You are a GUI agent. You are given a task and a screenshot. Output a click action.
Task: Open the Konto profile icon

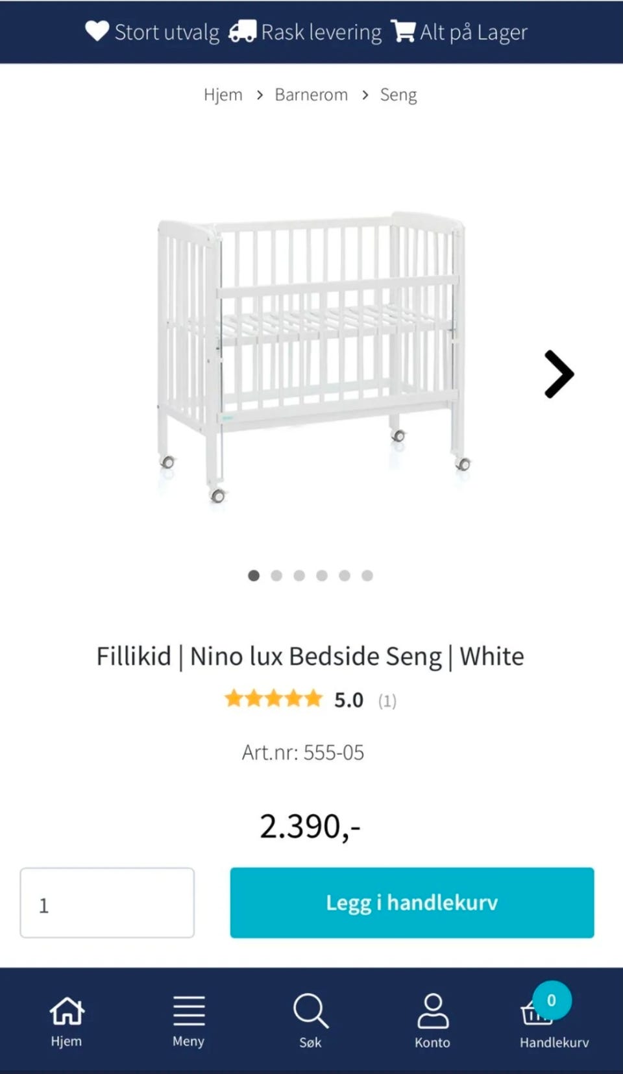click(x=432, y=1011)
